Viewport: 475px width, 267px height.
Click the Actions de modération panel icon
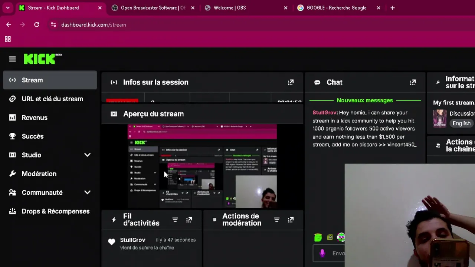pos(214,220)
